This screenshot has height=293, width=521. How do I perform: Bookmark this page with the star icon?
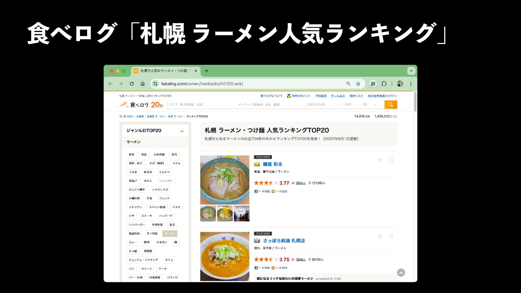click(x=358, y=84)
